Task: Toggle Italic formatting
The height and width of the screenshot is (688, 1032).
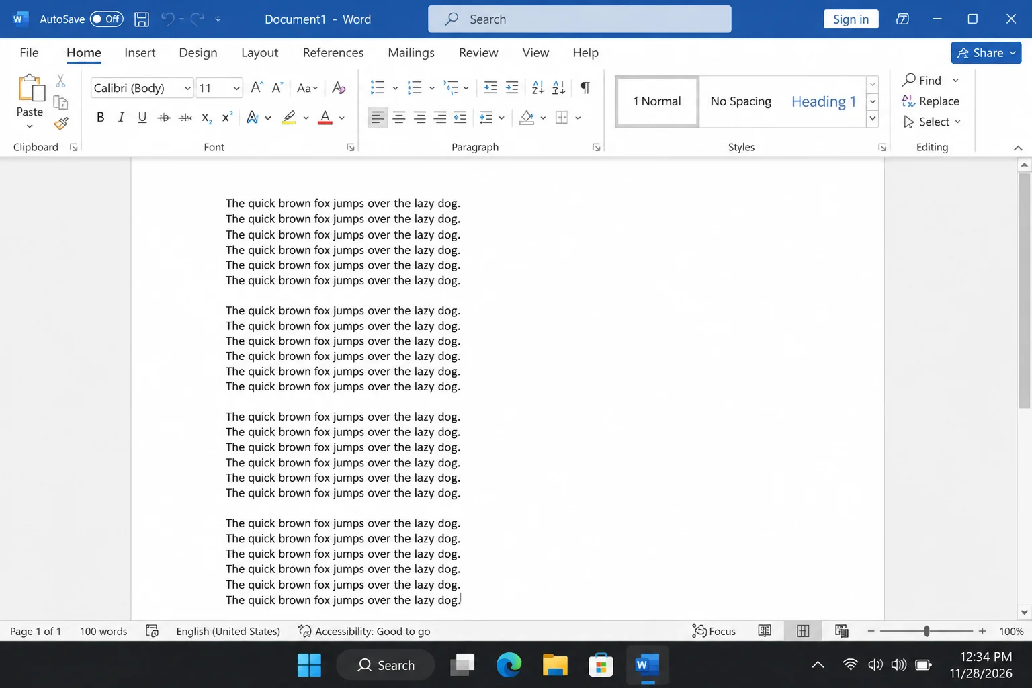Action: pyautogui.click(x=121, y=118)
